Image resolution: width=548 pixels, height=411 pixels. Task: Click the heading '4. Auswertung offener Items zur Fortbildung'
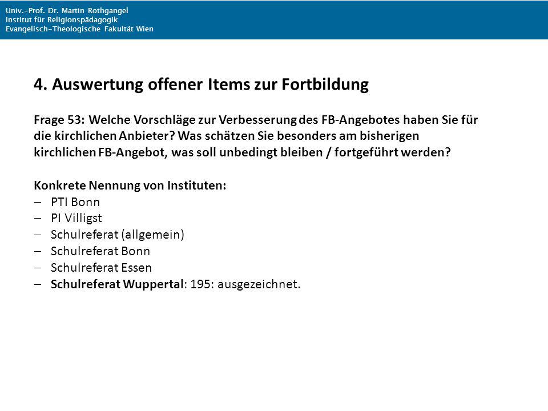coord(201,84)
